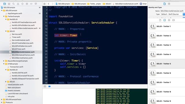The image size is (185, 104).
Task: Click SOLIDExample project in breadcrumb bar
Action: (63, 4)
